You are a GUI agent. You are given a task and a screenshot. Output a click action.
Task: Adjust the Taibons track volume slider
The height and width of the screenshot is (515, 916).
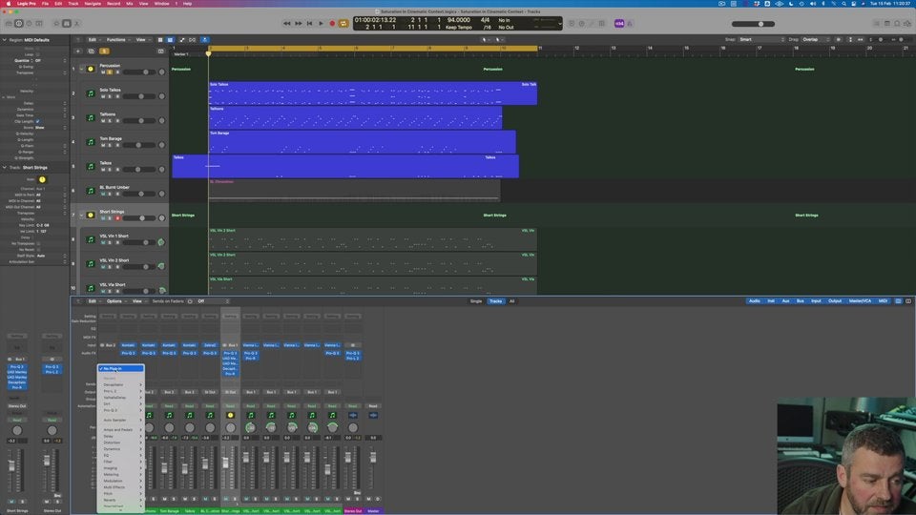[x=140, y=121]
